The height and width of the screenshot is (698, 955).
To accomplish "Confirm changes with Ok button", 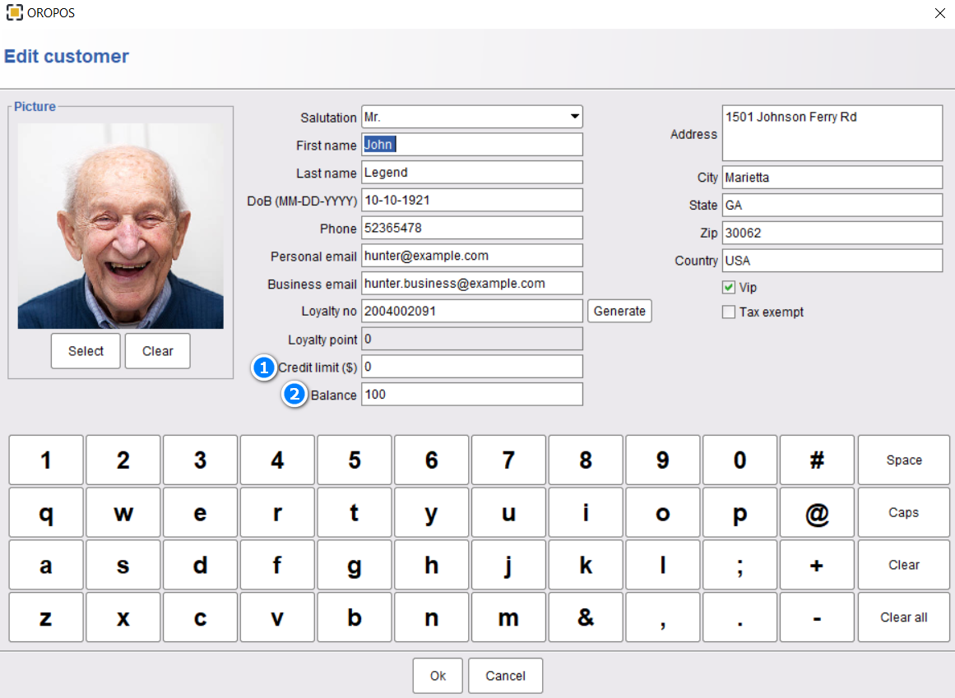I will (x=438, y=676).
